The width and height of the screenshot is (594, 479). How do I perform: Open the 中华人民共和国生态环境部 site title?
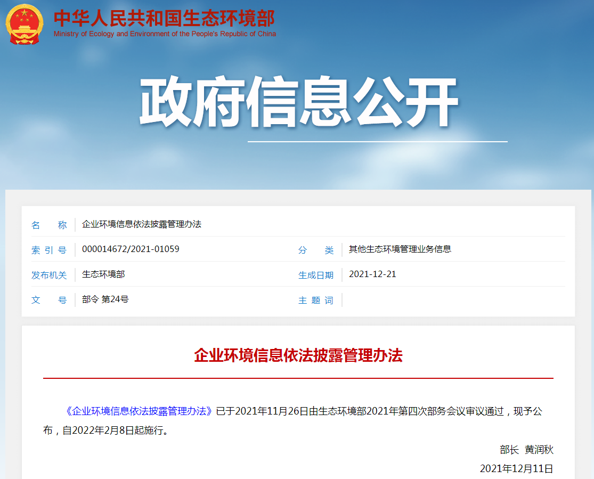165,18
